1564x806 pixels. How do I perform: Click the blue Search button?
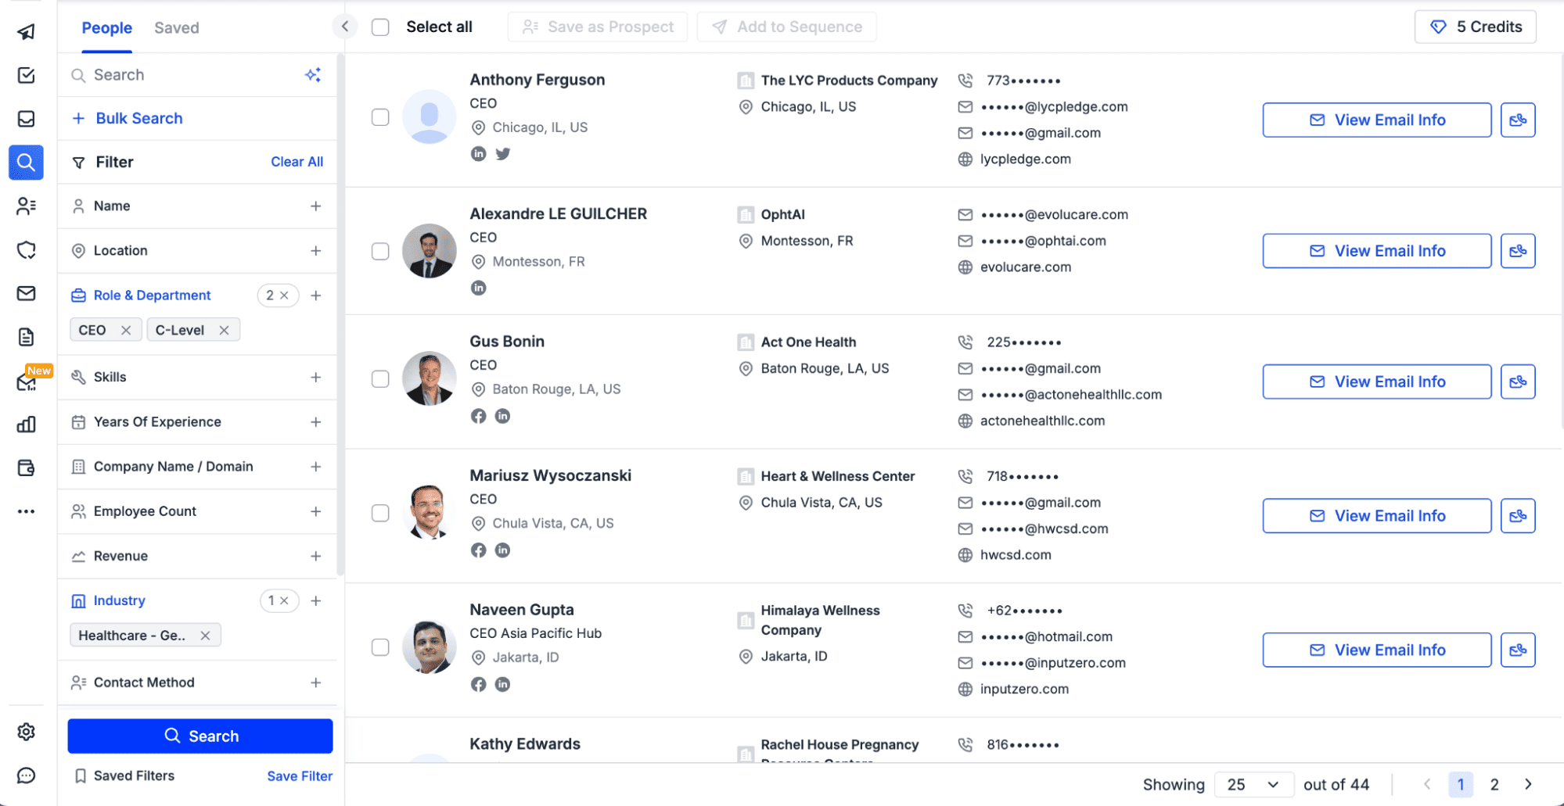pyautogui.click(x=200, y=736)
